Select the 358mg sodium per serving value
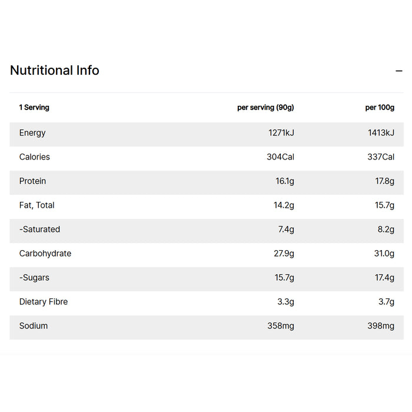 click(x=280, y=326)
